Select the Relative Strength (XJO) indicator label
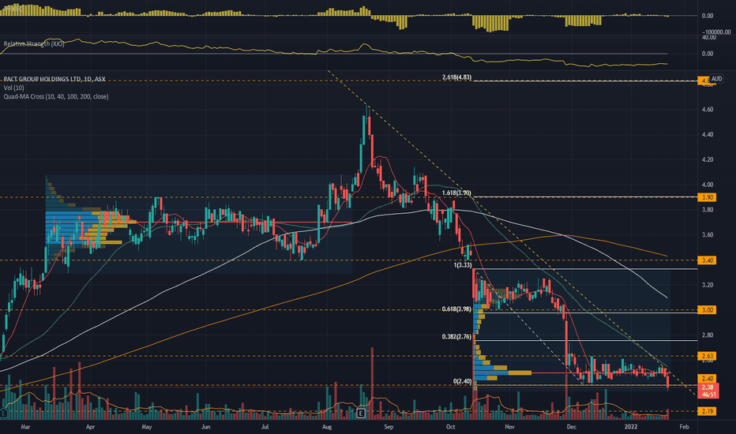 click(34, 43)
